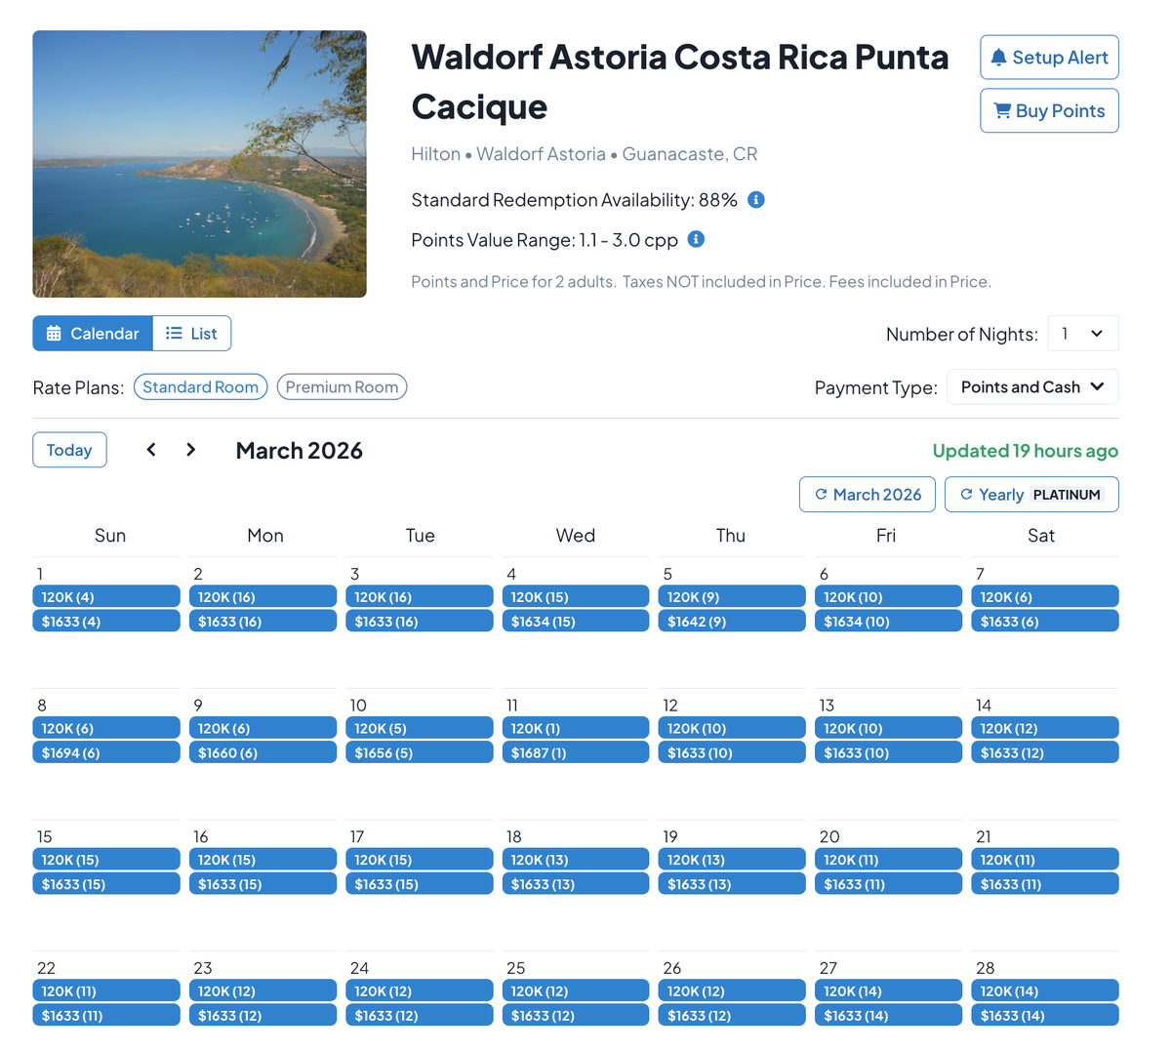Open the hotel bay photo thumbnail

pos(200,164)
